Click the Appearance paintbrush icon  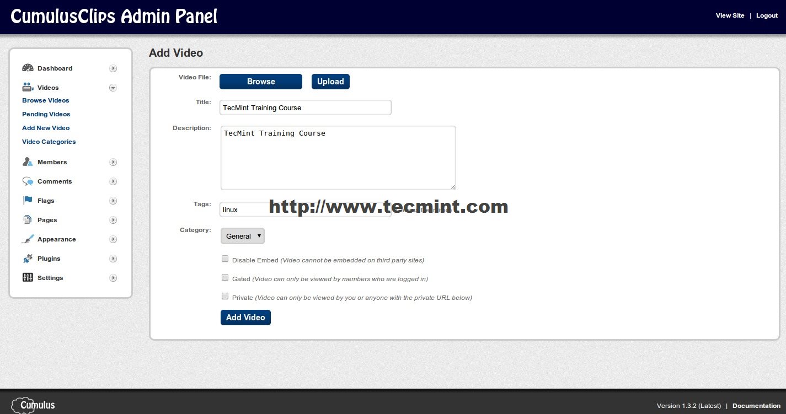28,239
